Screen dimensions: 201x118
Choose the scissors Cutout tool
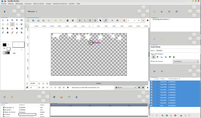(12, 28)
